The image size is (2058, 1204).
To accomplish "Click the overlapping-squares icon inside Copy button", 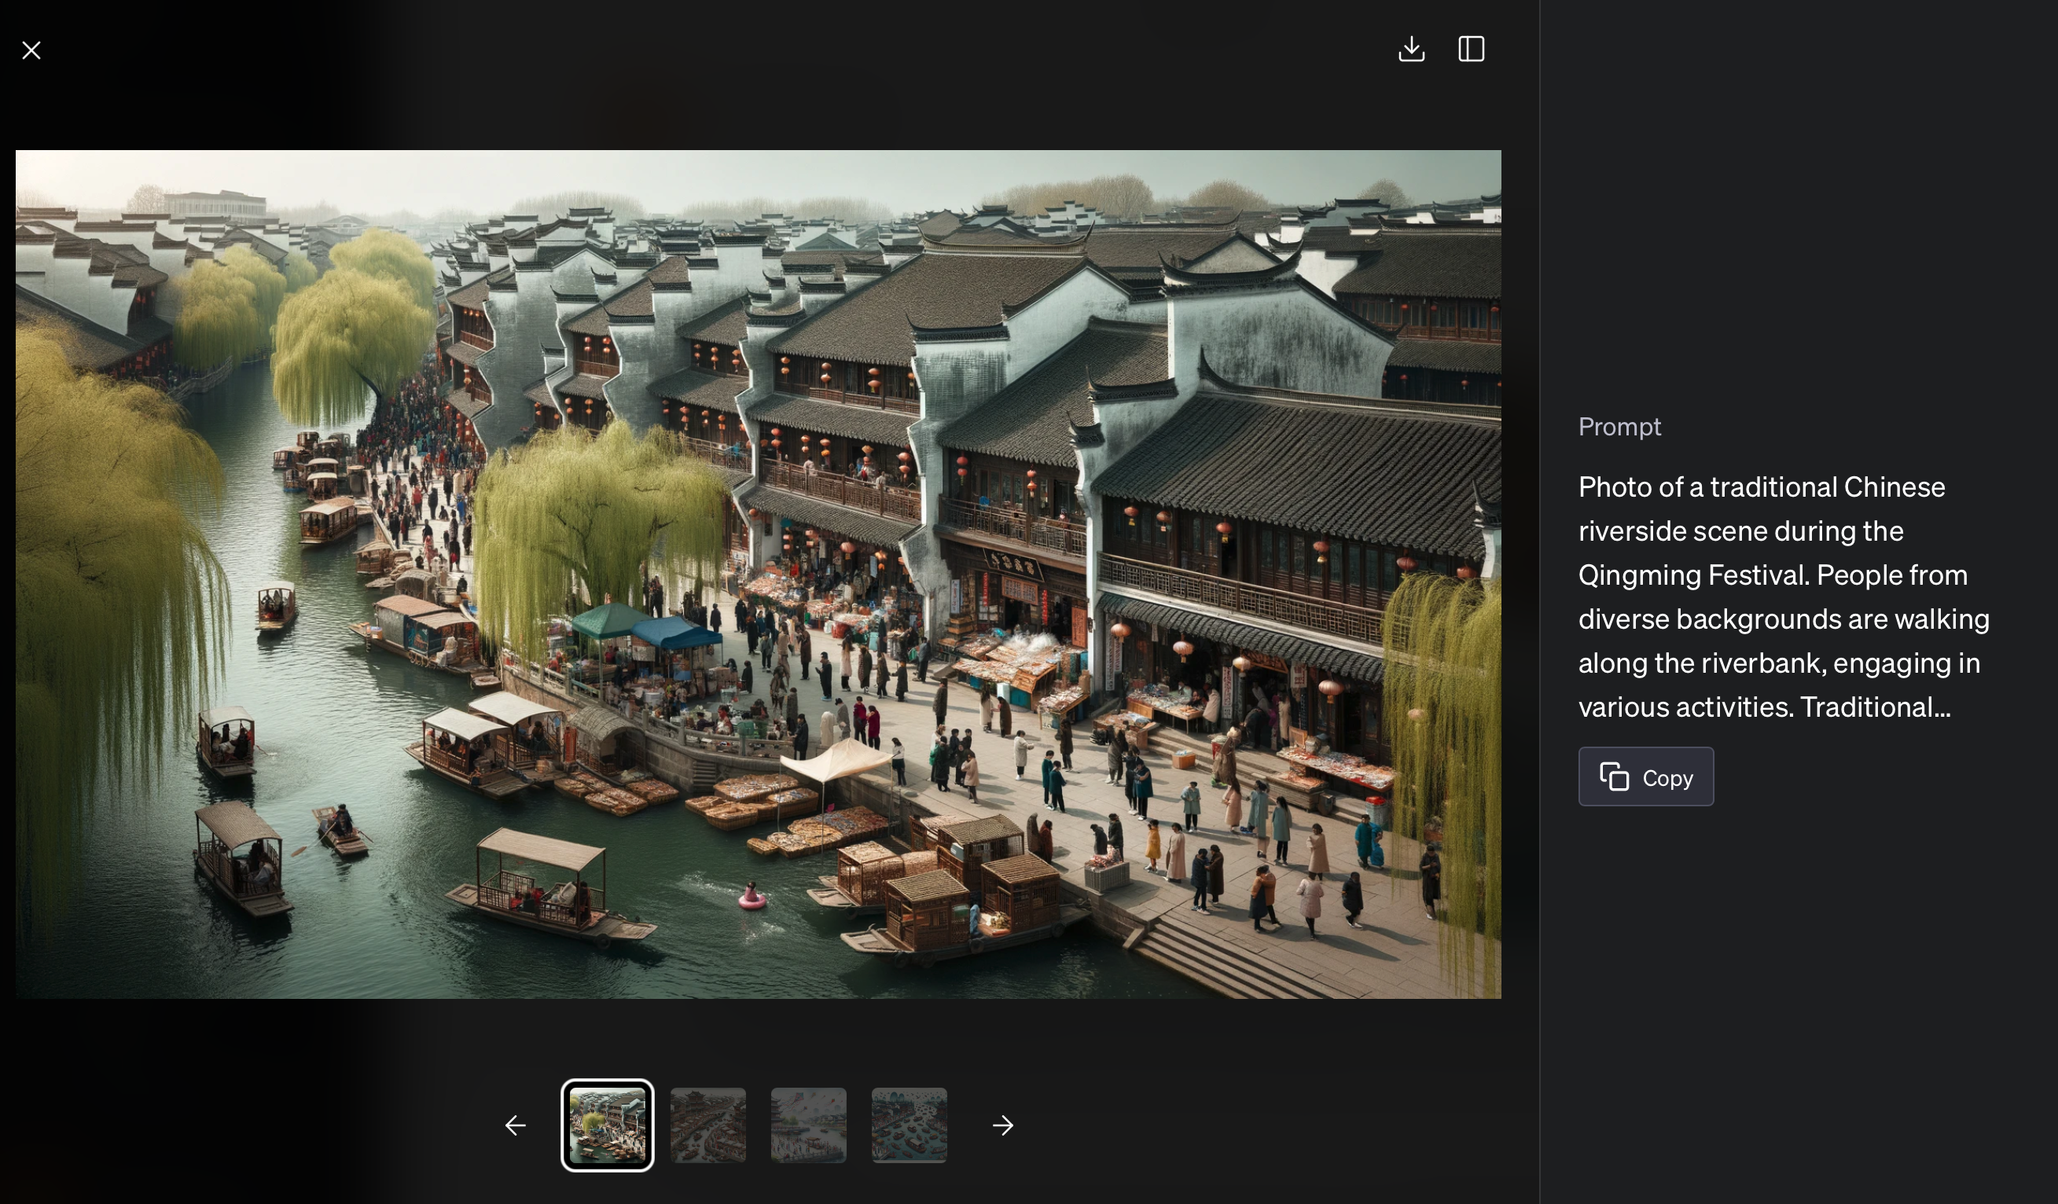I will click(x=1614, y=777).
